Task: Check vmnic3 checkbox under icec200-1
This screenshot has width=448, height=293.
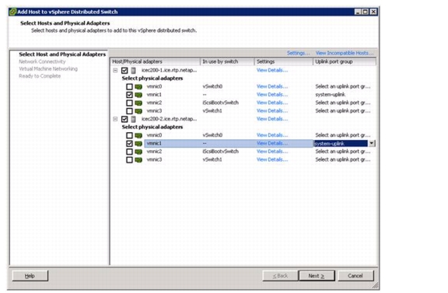Action: [x=129, y=111]
